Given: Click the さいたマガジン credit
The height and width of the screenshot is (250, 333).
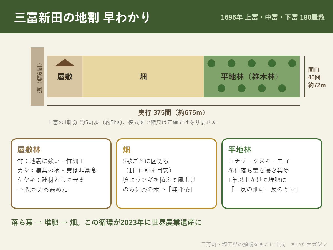Looking at the screenshot, I should [309, 244].
